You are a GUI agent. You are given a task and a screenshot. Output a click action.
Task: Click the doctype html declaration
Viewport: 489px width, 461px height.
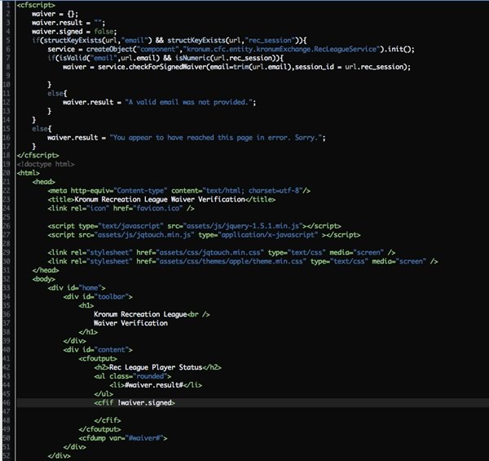[46, 164]
